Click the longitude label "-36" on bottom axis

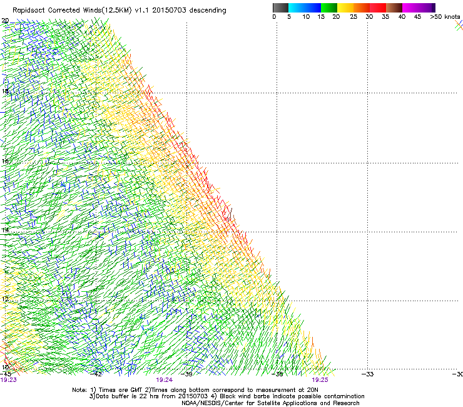click(x=277, y=374)
